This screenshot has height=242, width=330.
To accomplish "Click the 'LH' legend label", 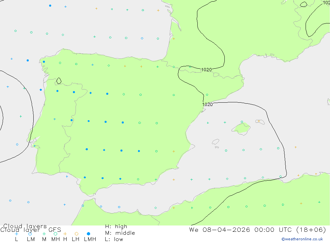I will pos(76,239).
